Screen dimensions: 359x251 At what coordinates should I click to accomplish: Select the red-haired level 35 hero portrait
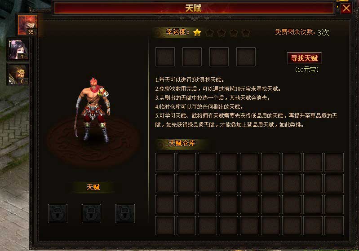tap(27, 25)
